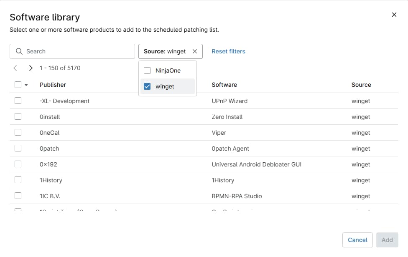Image resolution: width=408 pixels, height=257 pixels.
Task: Click the Cancel button
Action: click(357, 240)
